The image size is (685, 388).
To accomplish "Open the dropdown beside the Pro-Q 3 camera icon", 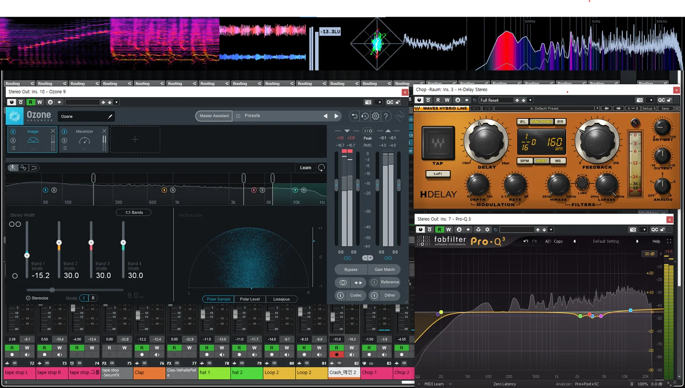I will point(644,230).
